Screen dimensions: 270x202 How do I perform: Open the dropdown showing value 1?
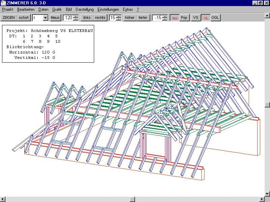tap(46, 18)
